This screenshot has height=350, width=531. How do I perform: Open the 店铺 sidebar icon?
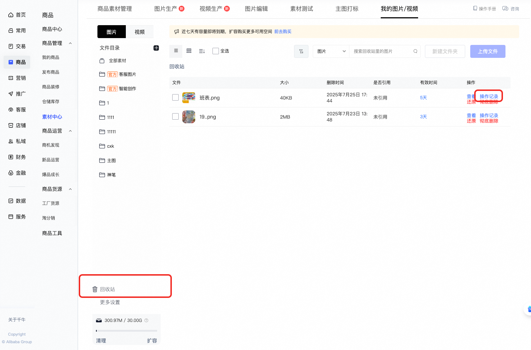[11, 125]
